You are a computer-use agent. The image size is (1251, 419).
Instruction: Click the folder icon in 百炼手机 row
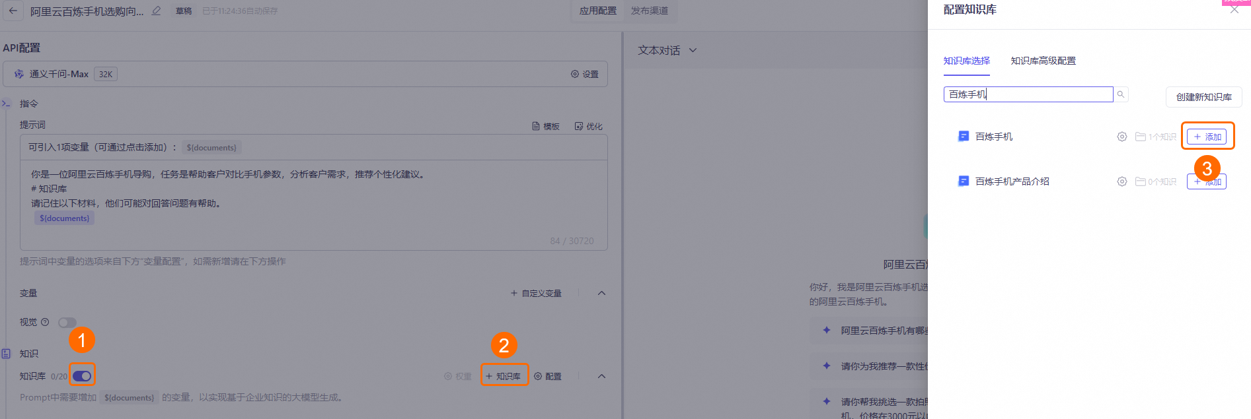click(1140, 137)
